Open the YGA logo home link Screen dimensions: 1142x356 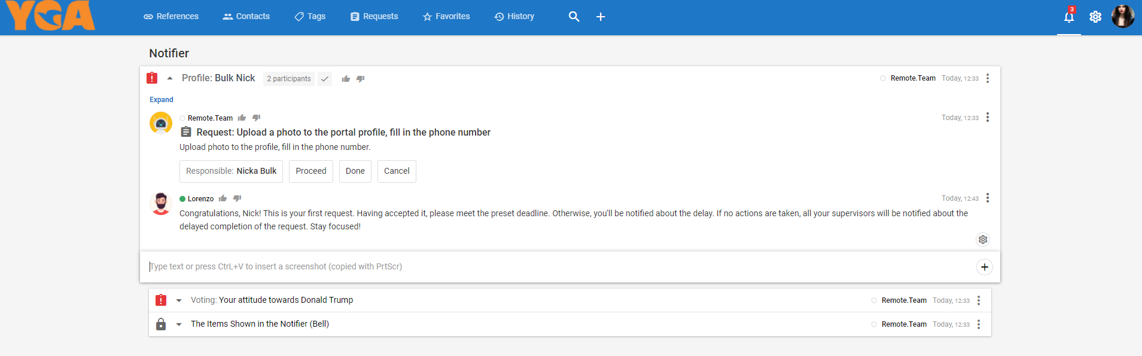(51, 16)
